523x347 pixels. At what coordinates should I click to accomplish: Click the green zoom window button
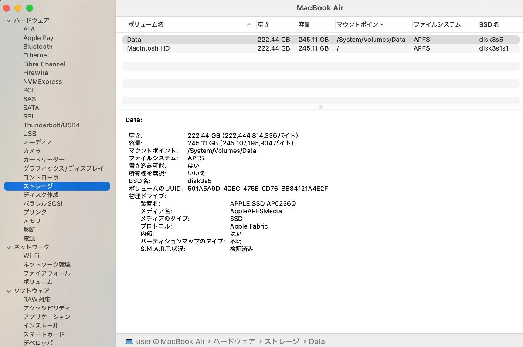(30, 8)
